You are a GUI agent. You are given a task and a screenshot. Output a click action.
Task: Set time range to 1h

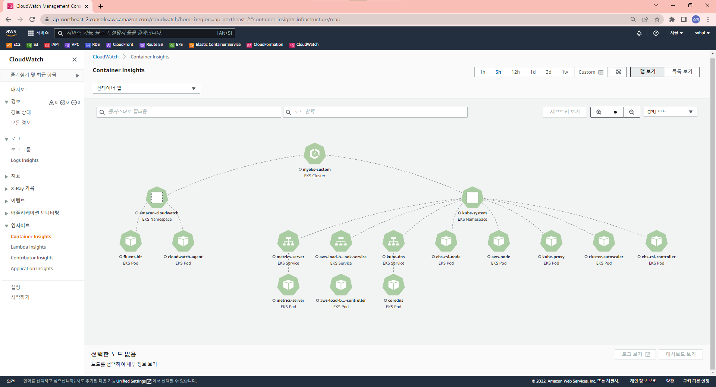click(483, 72)
